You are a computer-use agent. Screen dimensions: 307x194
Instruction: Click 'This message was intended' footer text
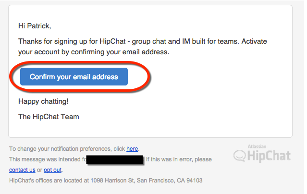pyautogui.click(x=48, y=159)
